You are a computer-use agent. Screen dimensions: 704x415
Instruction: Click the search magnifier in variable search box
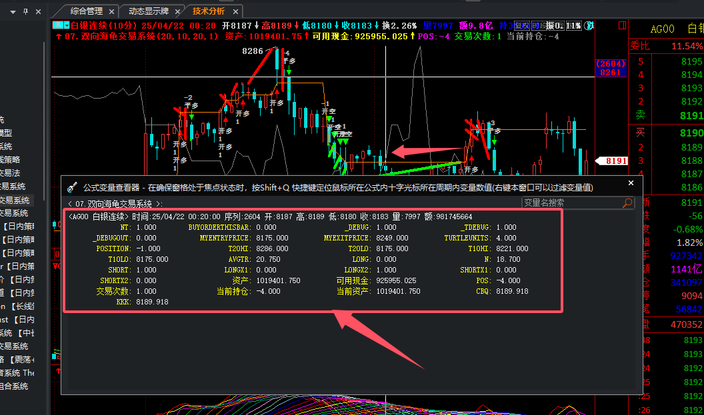pos(627,203)
